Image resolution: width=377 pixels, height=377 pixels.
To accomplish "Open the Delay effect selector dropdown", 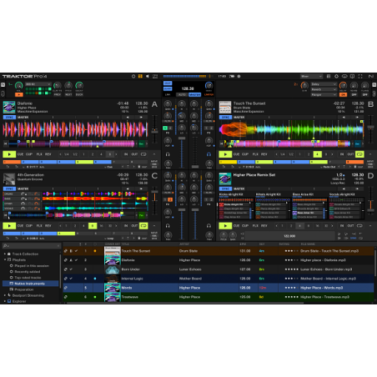I will [x=324, y=84].
